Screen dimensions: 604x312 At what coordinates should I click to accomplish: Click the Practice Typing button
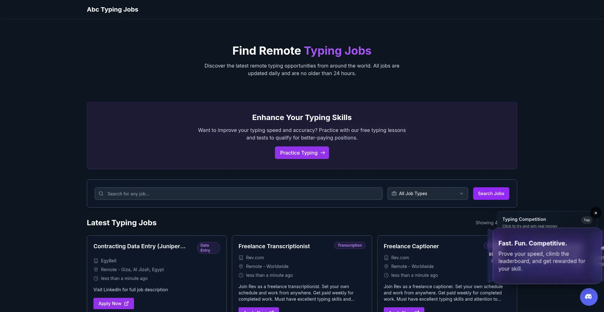[302, 153]
